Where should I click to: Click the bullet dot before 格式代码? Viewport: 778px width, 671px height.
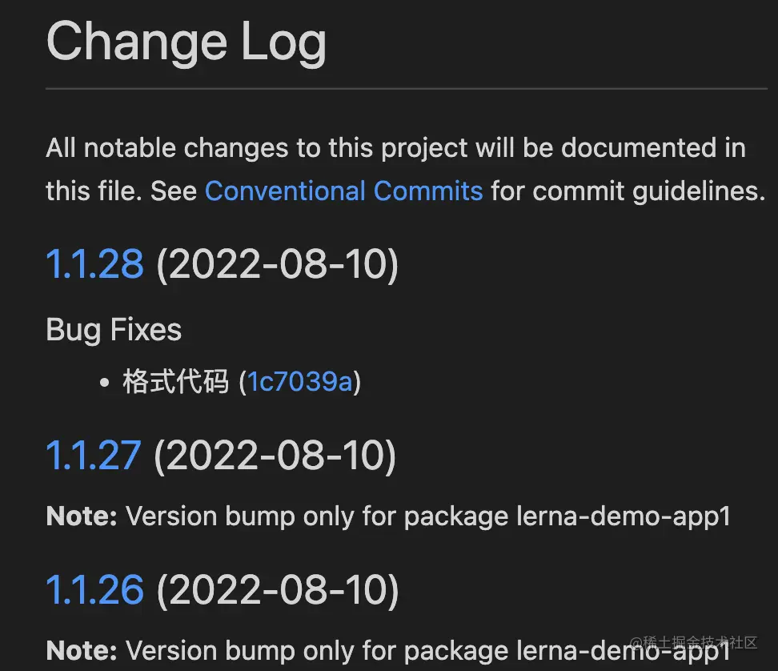(104, 383)
